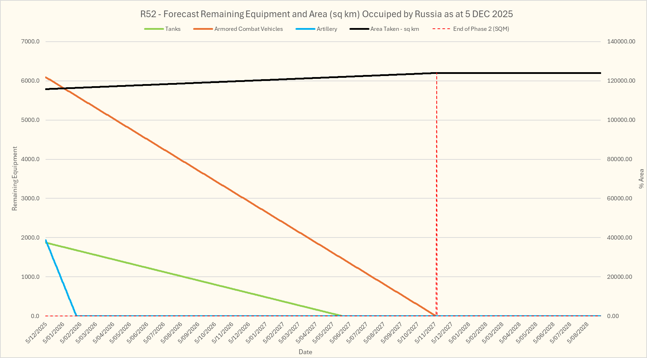Select the 'End of Phase 2 (SQM)' legend label
Image resolution: width=647 pixels, height=358 pixels.
coord(481,29)
